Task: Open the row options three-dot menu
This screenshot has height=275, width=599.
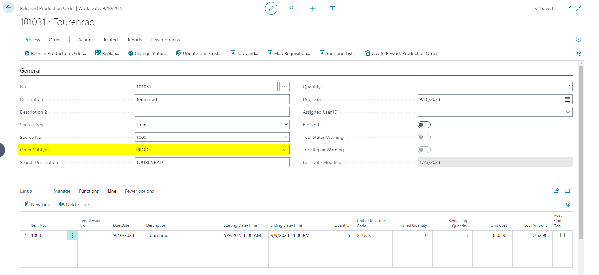Action: 72,235
